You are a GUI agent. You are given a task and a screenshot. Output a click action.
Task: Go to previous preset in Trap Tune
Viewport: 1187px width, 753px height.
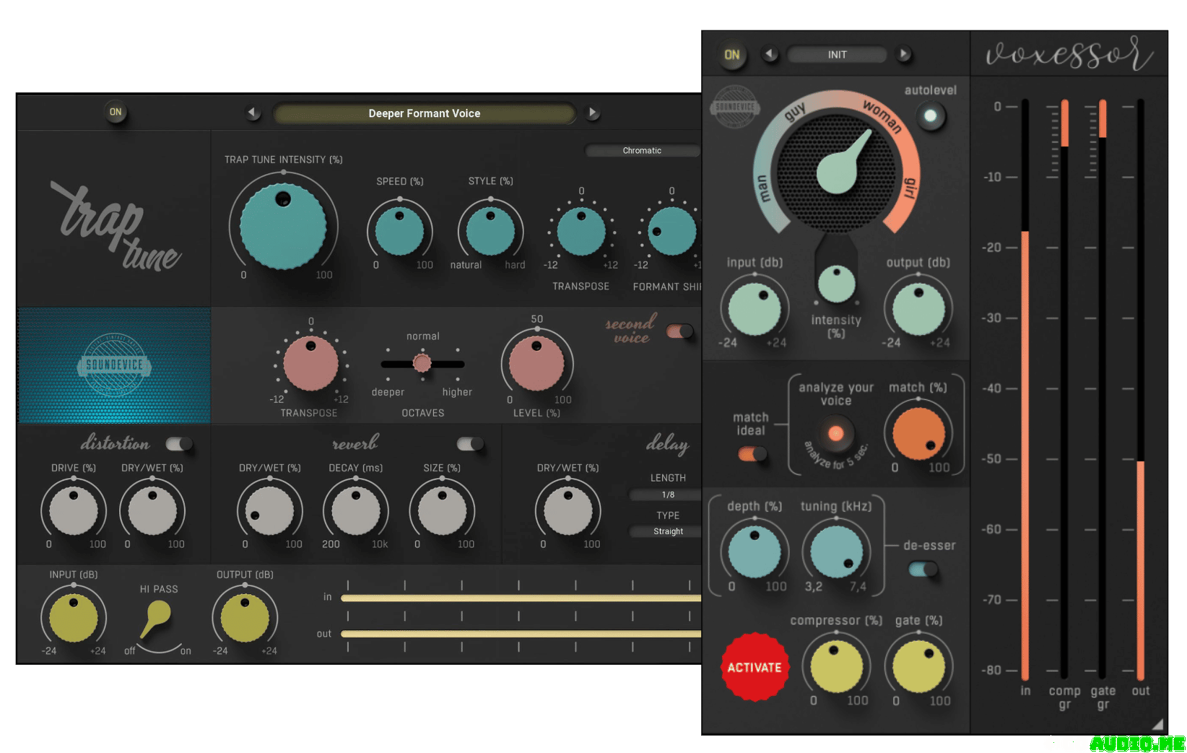click(252, 113)
